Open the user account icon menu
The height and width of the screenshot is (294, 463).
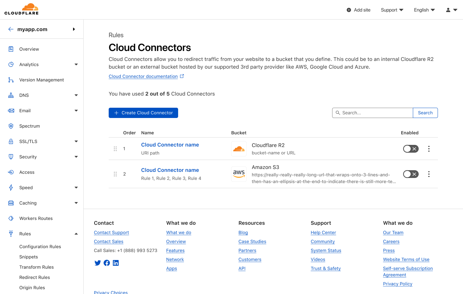451,10
